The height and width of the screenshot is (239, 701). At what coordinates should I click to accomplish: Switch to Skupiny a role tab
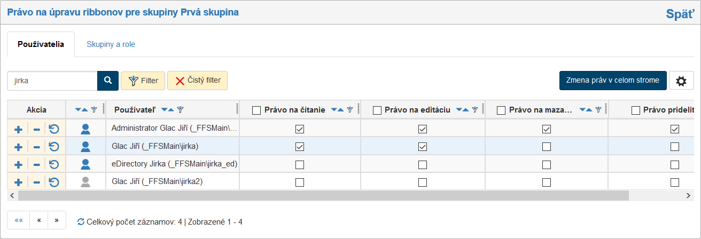[x=111, y=44]
